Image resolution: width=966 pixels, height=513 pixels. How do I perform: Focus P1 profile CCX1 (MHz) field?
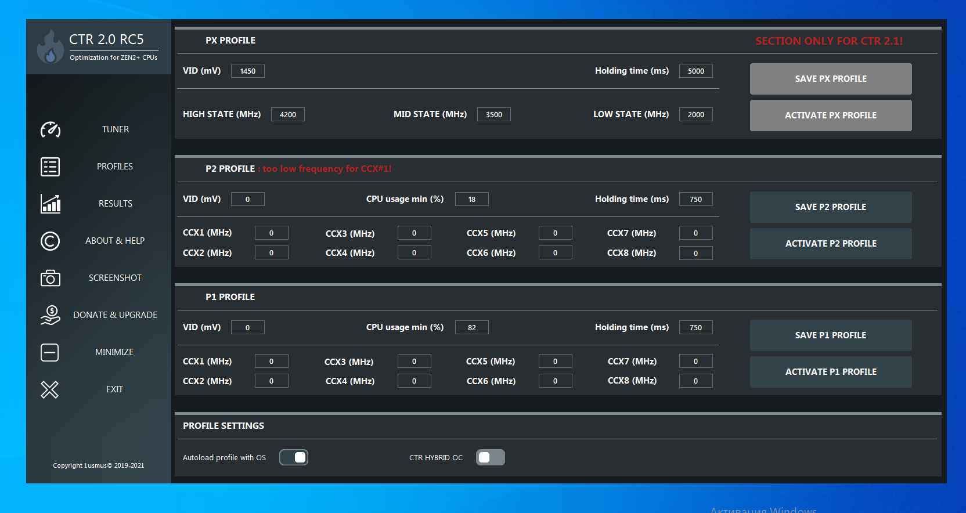pos(272,361)
